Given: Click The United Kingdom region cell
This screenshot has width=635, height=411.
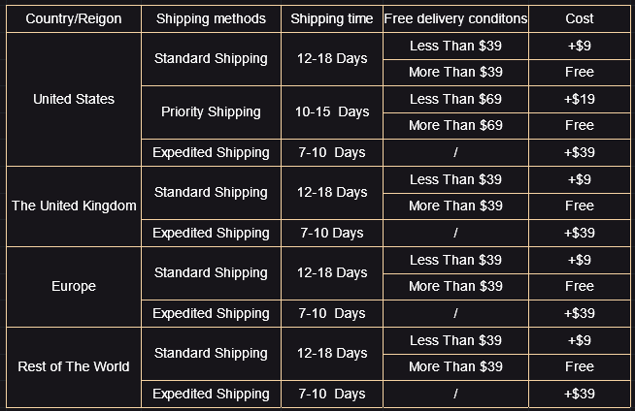Looking at the screenshot, I should coord(74,206).
